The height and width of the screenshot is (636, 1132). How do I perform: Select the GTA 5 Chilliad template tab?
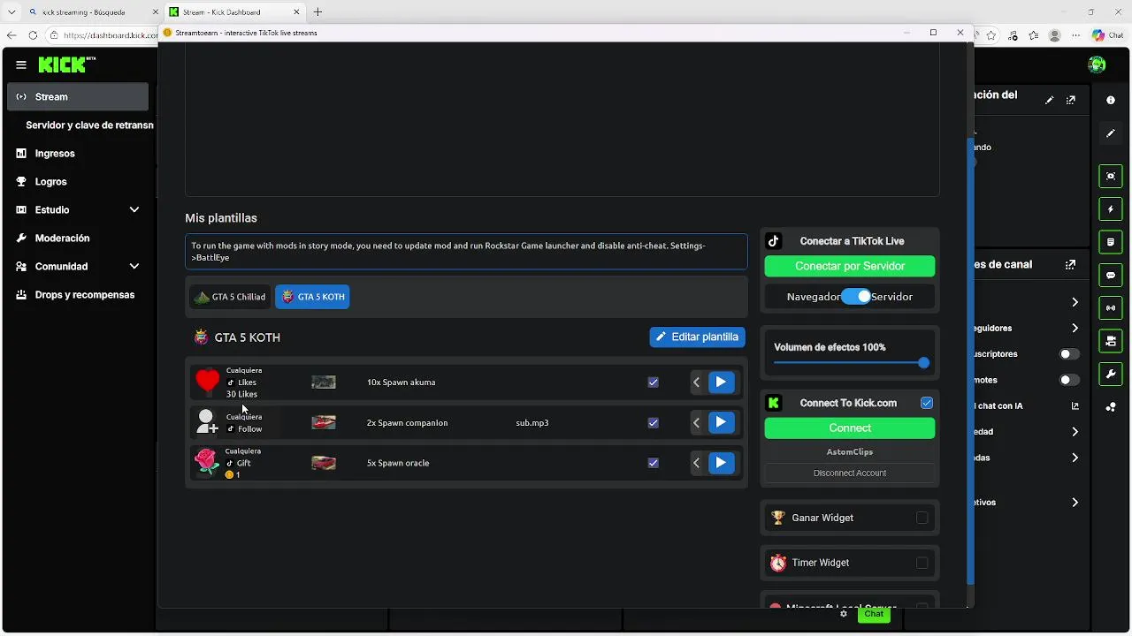230,297
